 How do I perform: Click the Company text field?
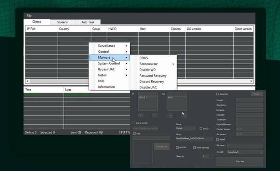click(x=250, y=110)
